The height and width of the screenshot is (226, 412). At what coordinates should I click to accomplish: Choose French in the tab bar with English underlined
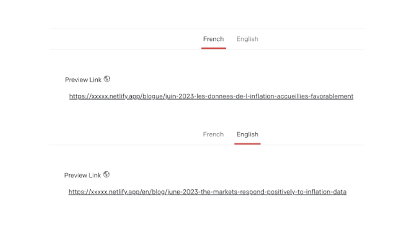point(213,134)
